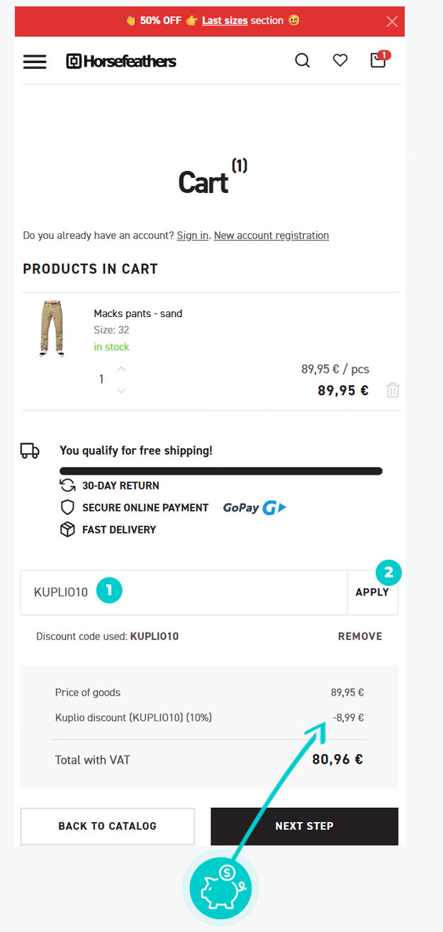Viewport: 443px width, 932px height.
Task: Open the Macks pants product thumbnail
Action: tap(52, 329)
